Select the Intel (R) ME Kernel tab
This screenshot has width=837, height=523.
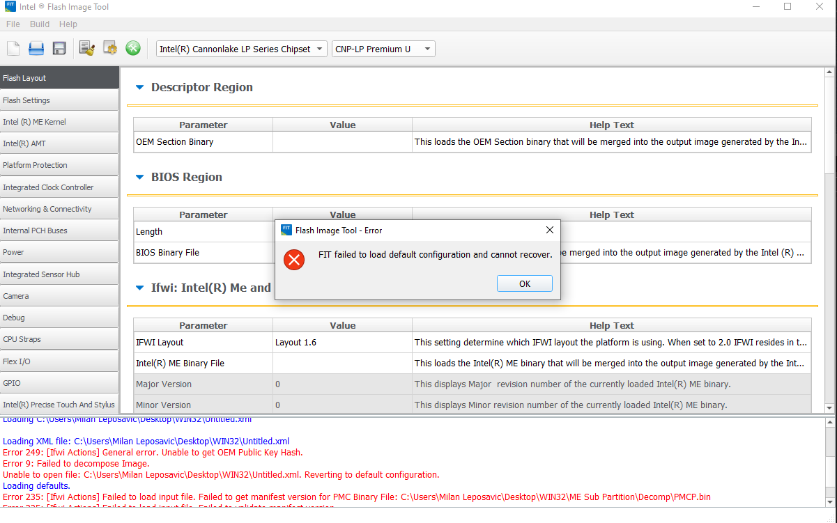[x=60, y=122]
